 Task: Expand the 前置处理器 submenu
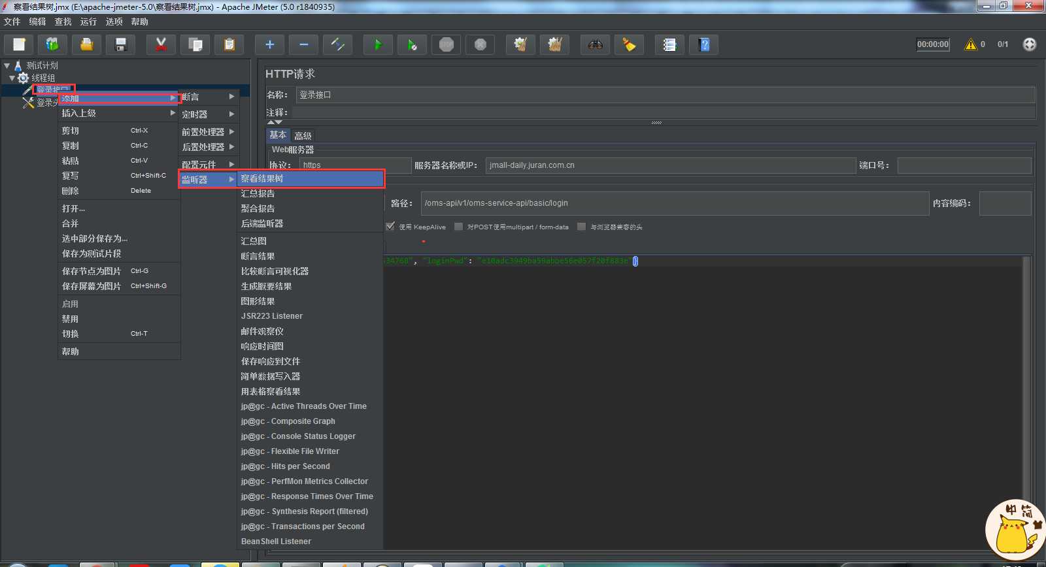pyautogui.click(x=209, y=132)
